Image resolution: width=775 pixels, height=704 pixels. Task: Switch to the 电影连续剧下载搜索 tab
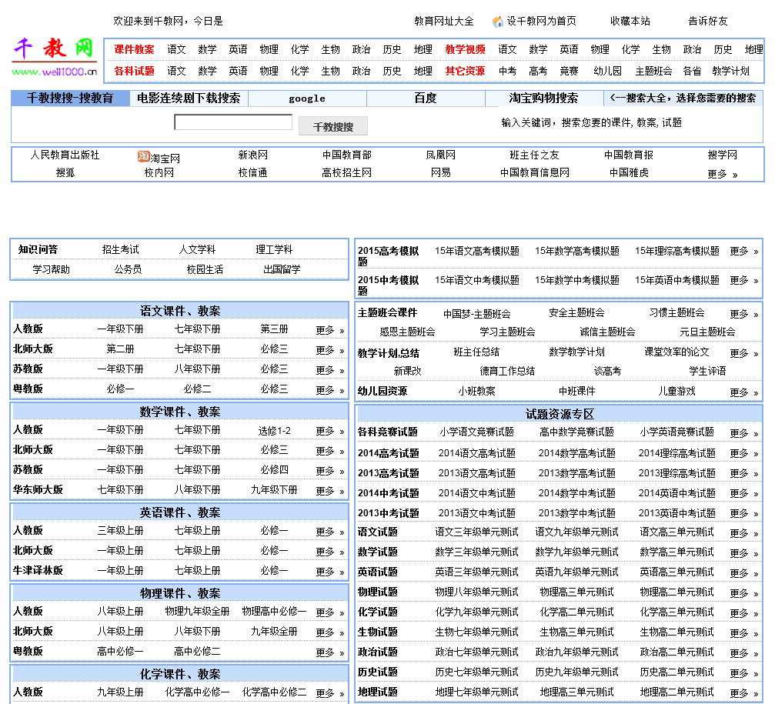click(189, 98)
